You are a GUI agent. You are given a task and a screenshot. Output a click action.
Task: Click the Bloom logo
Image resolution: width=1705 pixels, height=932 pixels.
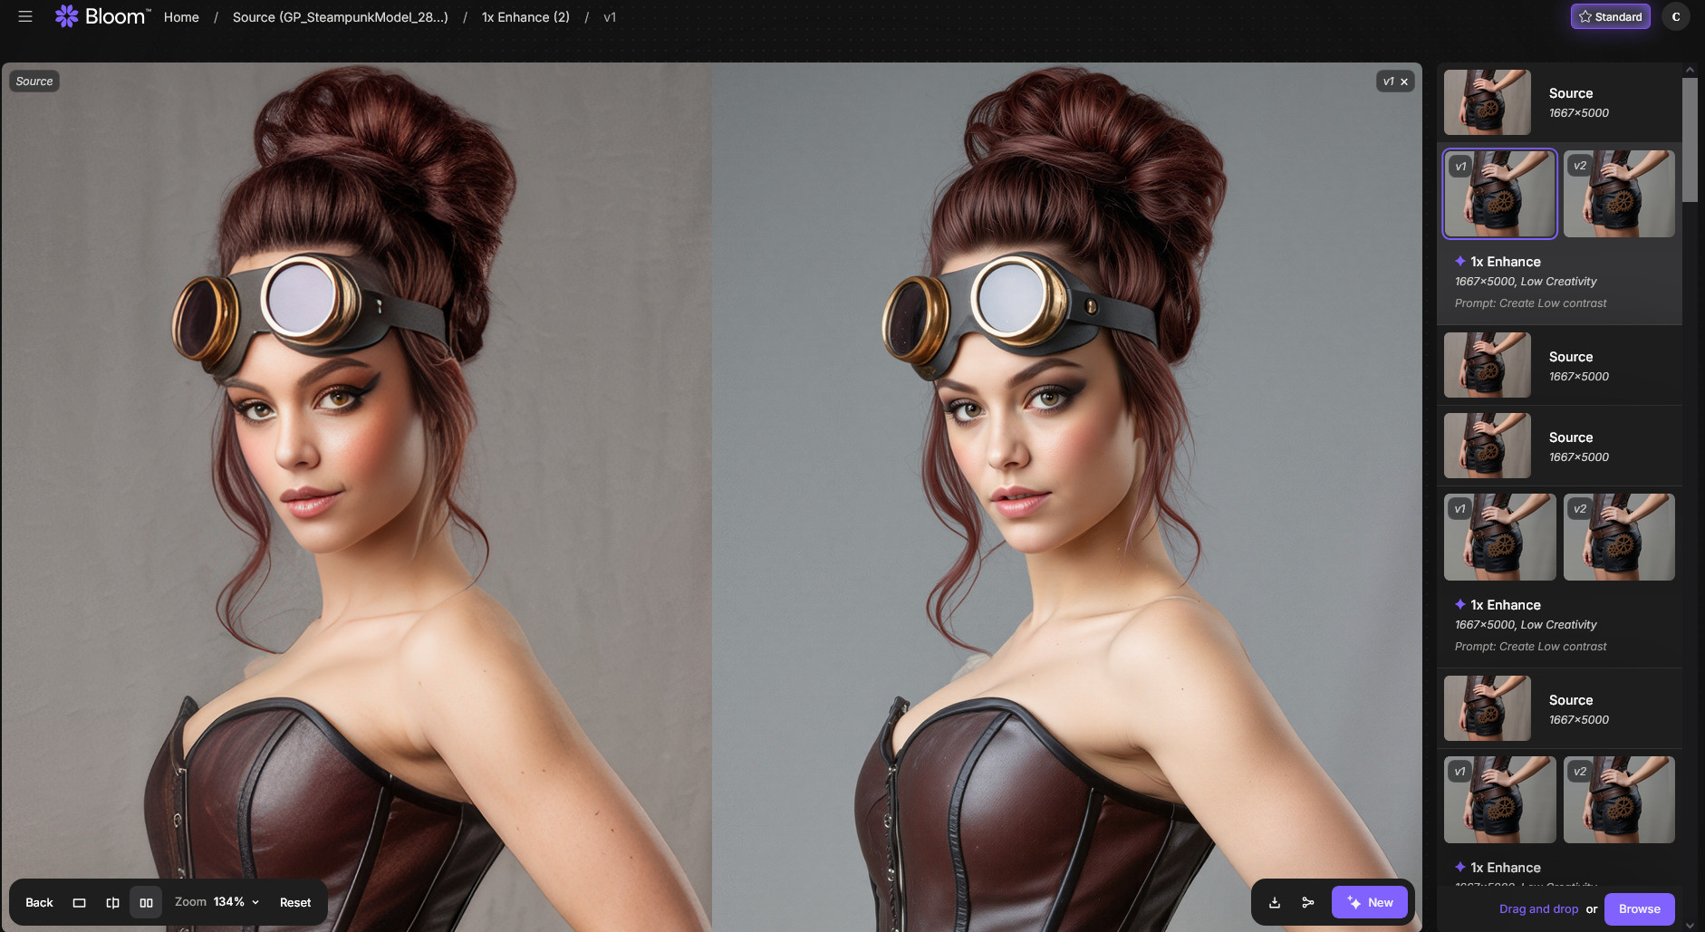(x=101, y=16)
